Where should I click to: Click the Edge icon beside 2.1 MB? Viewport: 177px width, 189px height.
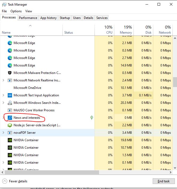click(10, 43)
